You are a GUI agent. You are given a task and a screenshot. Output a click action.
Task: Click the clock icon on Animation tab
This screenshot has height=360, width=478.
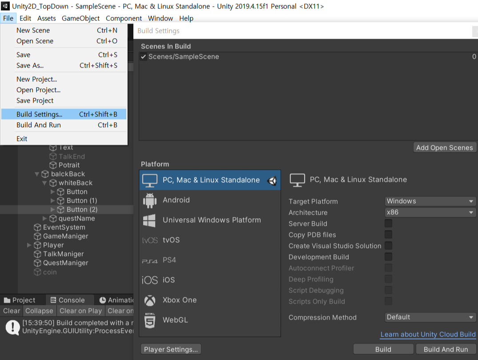click(103, 300)
